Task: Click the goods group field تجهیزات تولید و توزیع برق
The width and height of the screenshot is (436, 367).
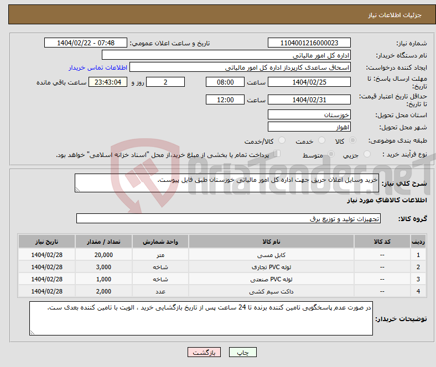Action: pyautogui.click(x=229, y=218)
